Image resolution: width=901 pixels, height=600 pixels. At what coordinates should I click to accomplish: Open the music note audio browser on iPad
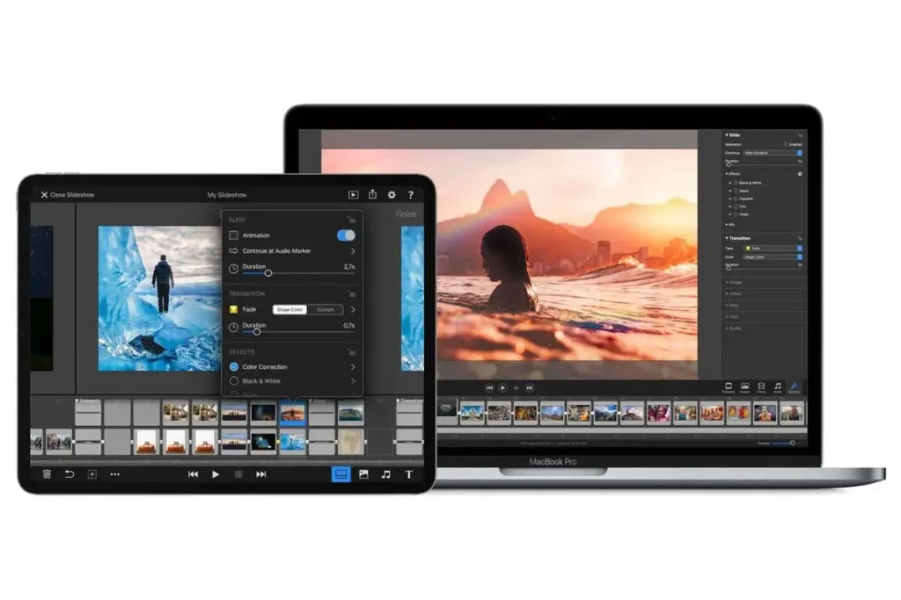[x=385, y=474]
